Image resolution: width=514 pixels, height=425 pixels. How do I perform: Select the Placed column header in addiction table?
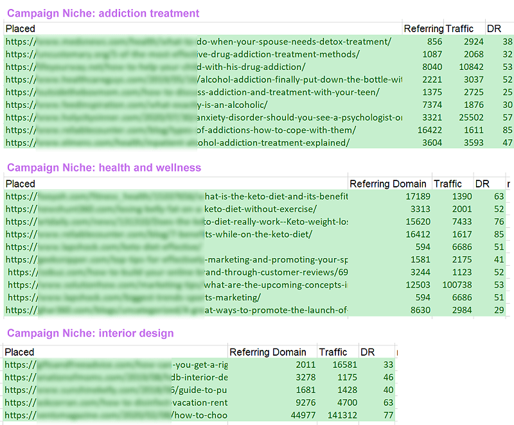(x=19, y=28)
